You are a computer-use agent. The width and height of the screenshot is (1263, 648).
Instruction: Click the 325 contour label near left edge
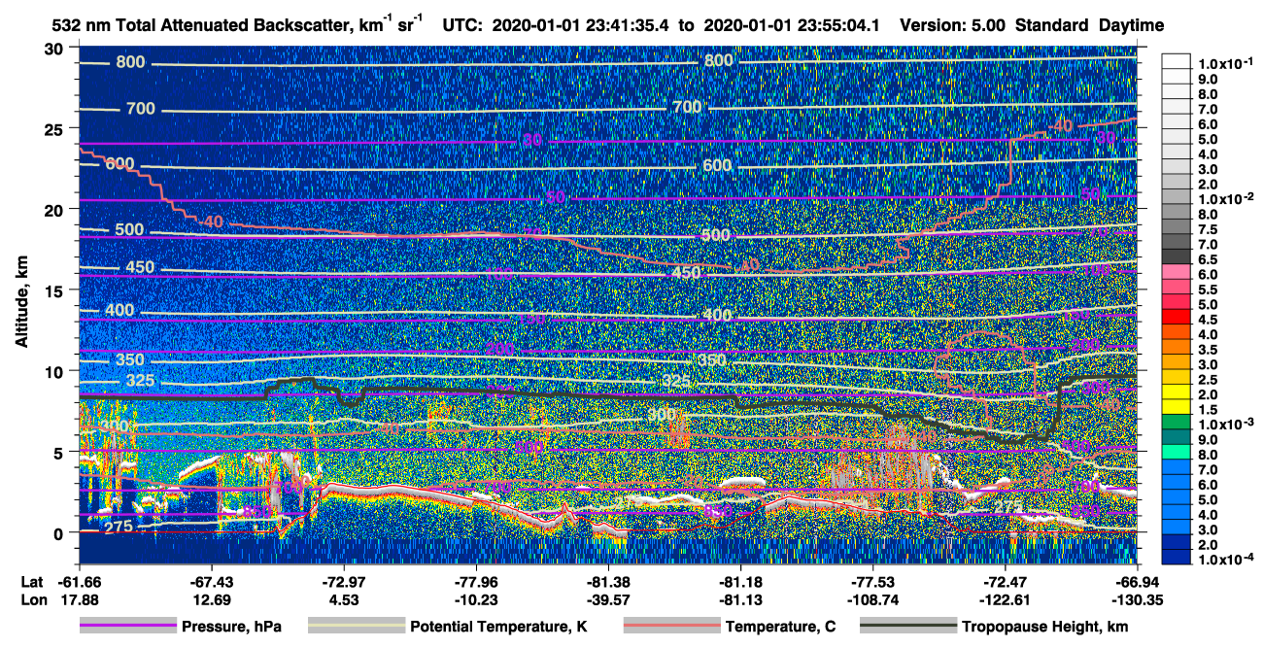pyautogui.click(x=142, y=380)
